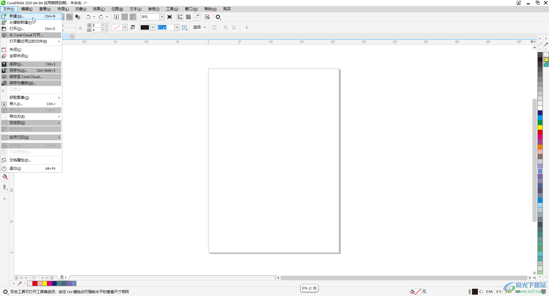Click the plus icon on property bar

point(247,27)
